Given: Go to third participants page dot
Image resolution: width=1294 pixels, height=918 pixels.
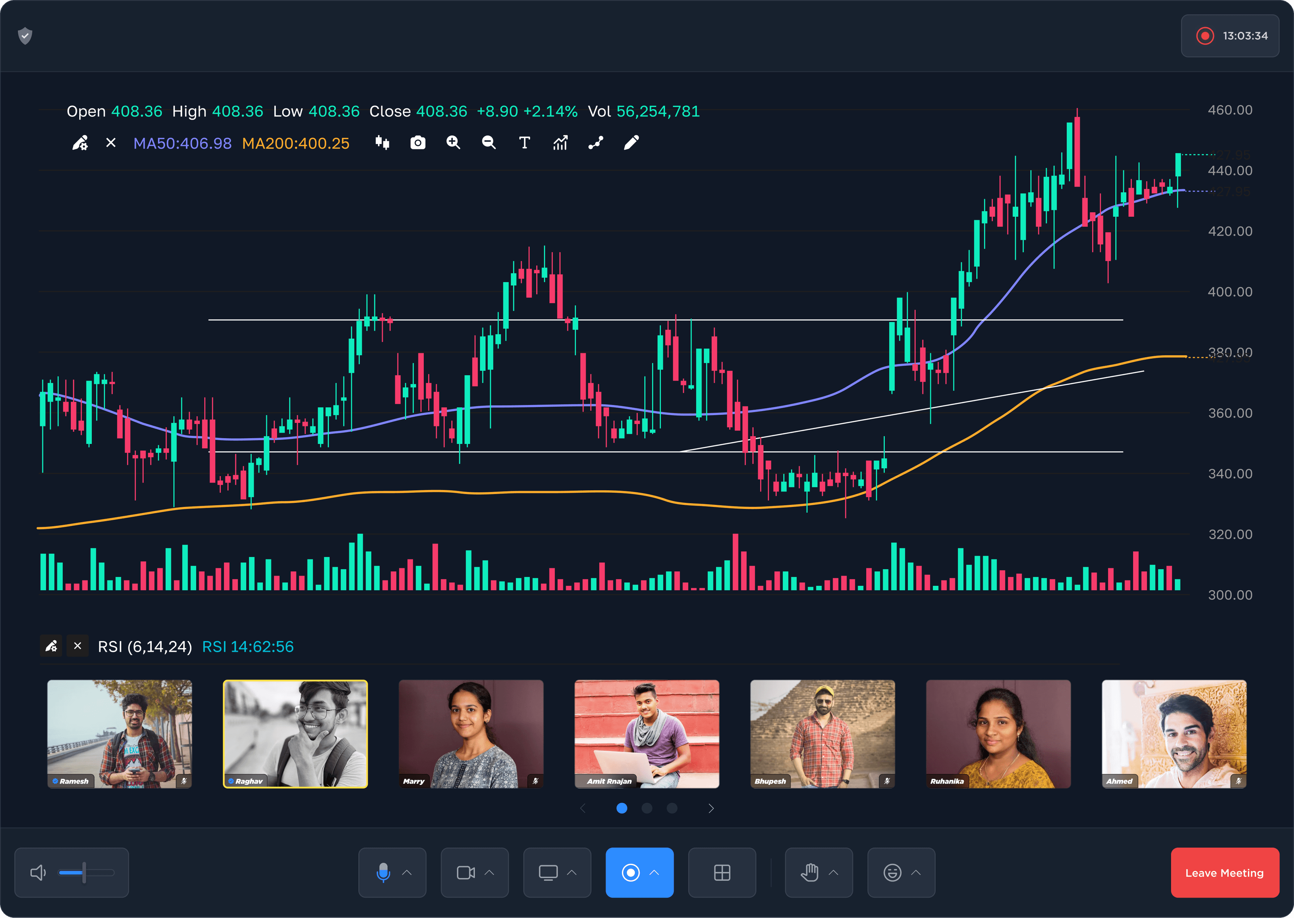Looking at the screenshot, I should (x=672, y=808).
